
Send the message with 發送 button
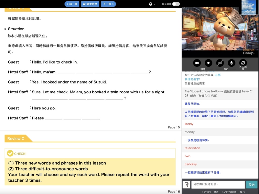pyautogui.click(x=252, y=185)
